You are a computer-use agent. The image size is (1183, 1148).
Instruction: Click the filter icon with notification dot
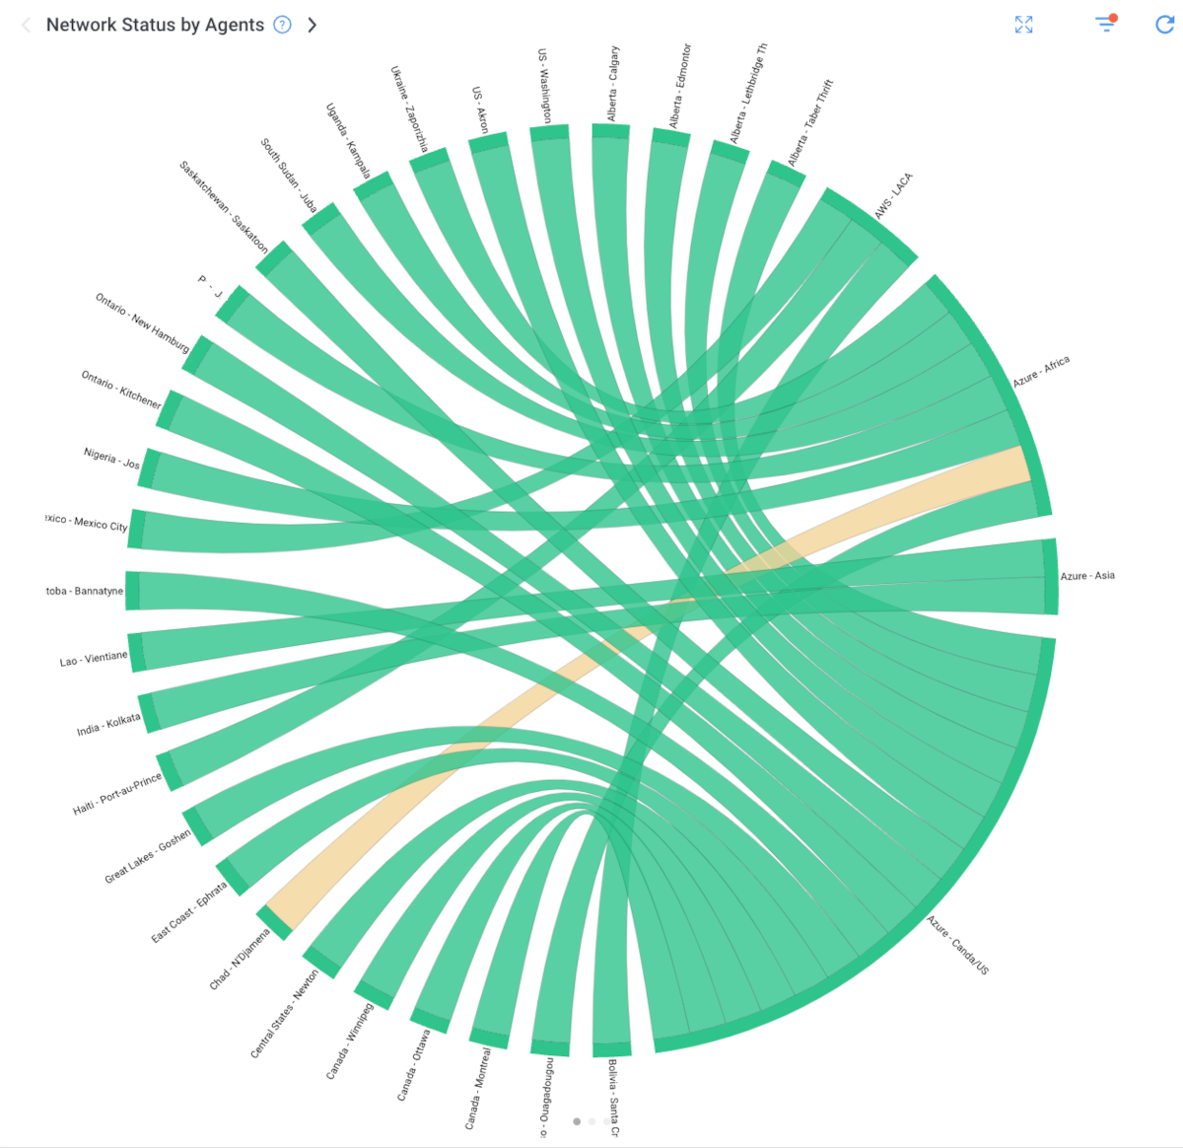click(1104, 25)
